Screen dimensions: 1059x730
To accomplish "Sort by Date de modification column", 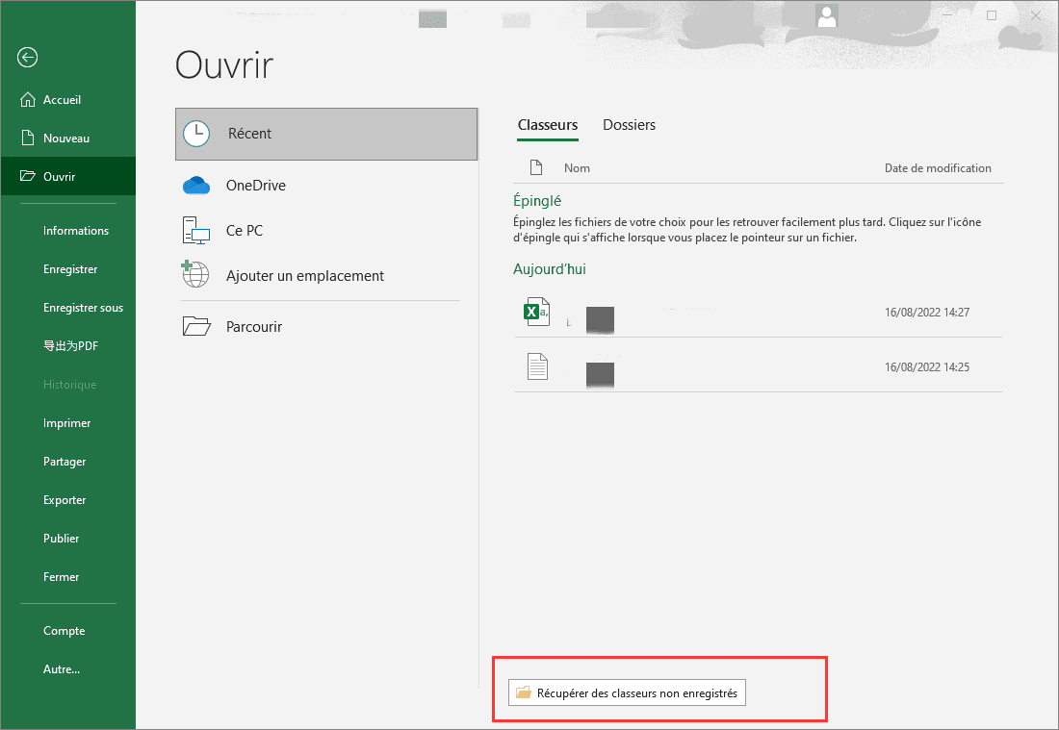I will 937,168.
